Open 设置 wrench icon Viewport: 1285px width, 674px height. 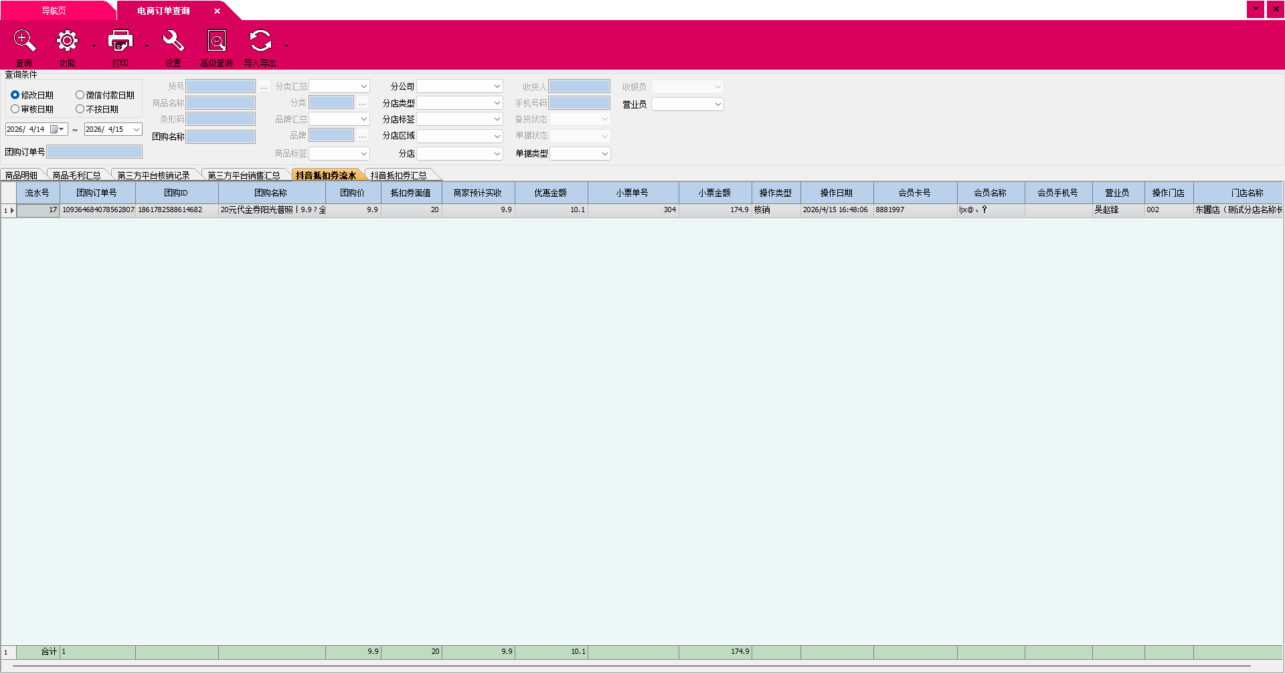tap(173, 41)
